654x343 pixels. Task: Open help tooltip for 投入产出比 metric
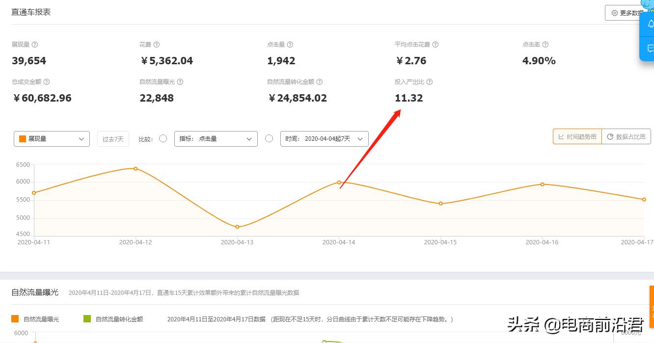point(430,82)
